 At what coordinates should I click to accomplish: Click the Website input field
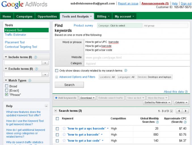pyautogui.click(x=137, y=57)
